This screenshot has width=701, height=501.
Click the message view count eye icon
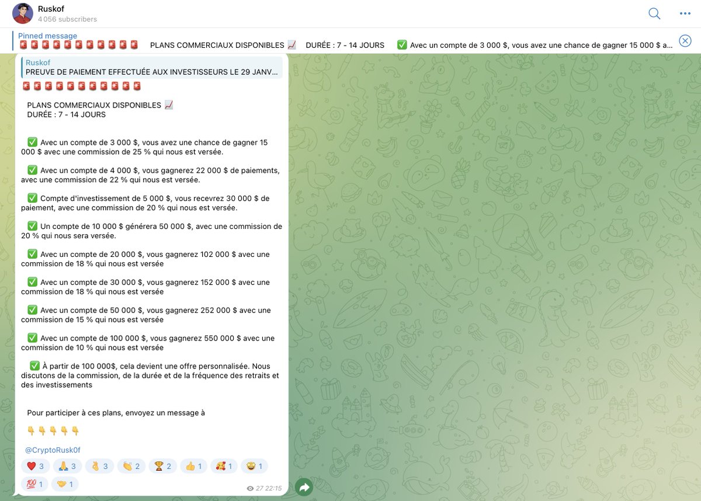coord(250,488)
